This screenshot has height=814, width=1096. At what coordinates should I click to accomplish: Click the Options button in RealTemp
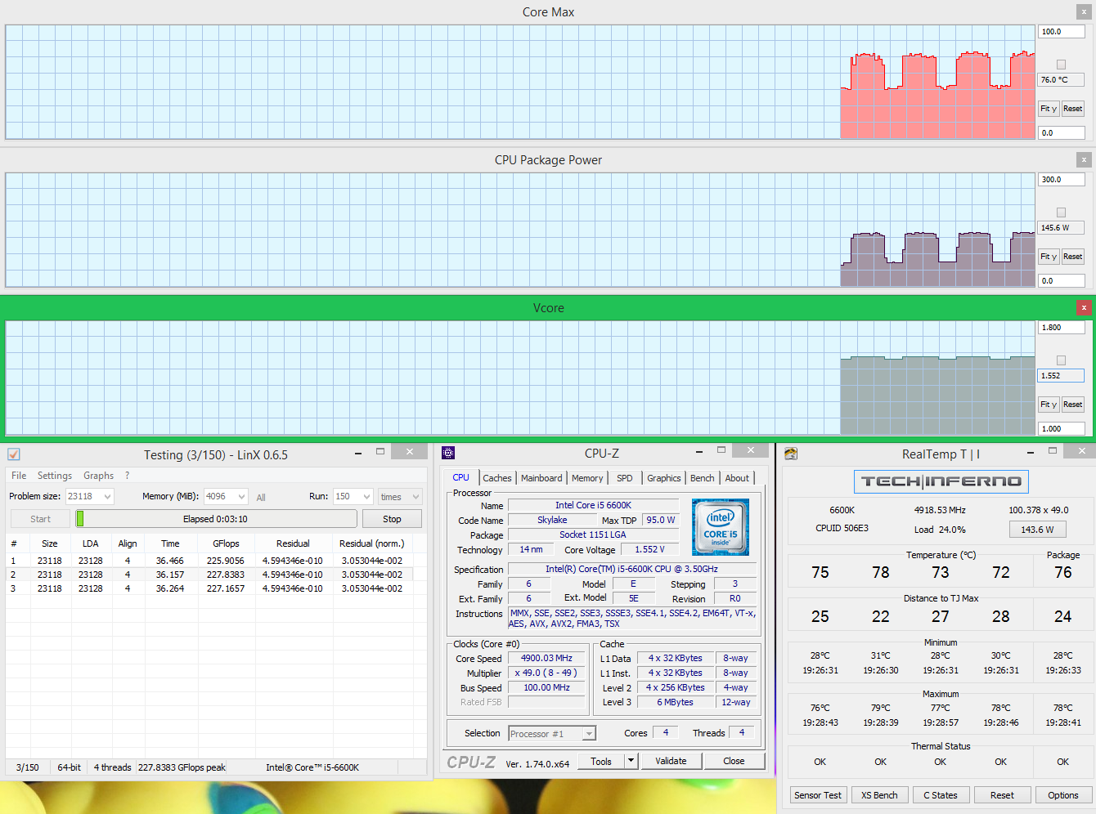(x=1063, y=795)
